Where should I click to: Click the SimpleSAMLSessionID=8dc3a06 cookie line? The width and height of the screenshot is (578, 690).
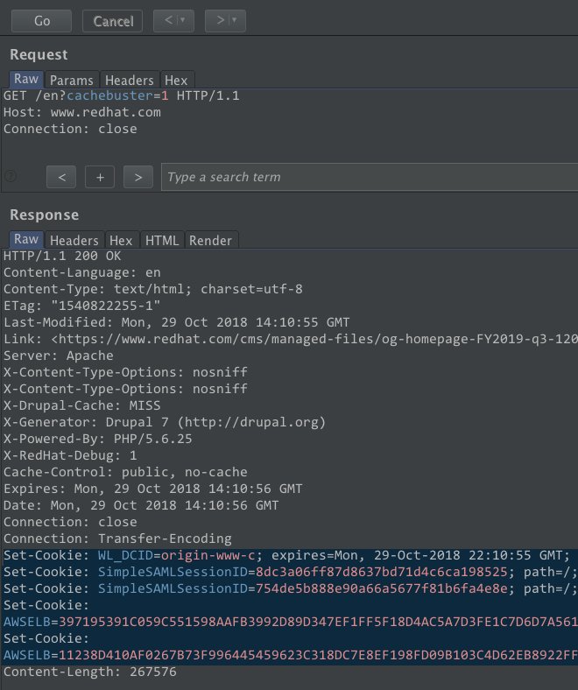pyautogui.click(x=291, y=572)
